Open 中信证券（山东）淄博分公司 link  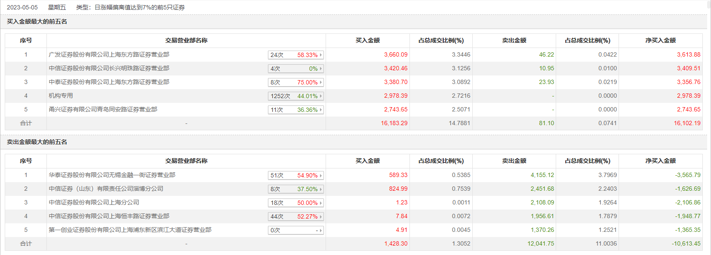[106, 189]
